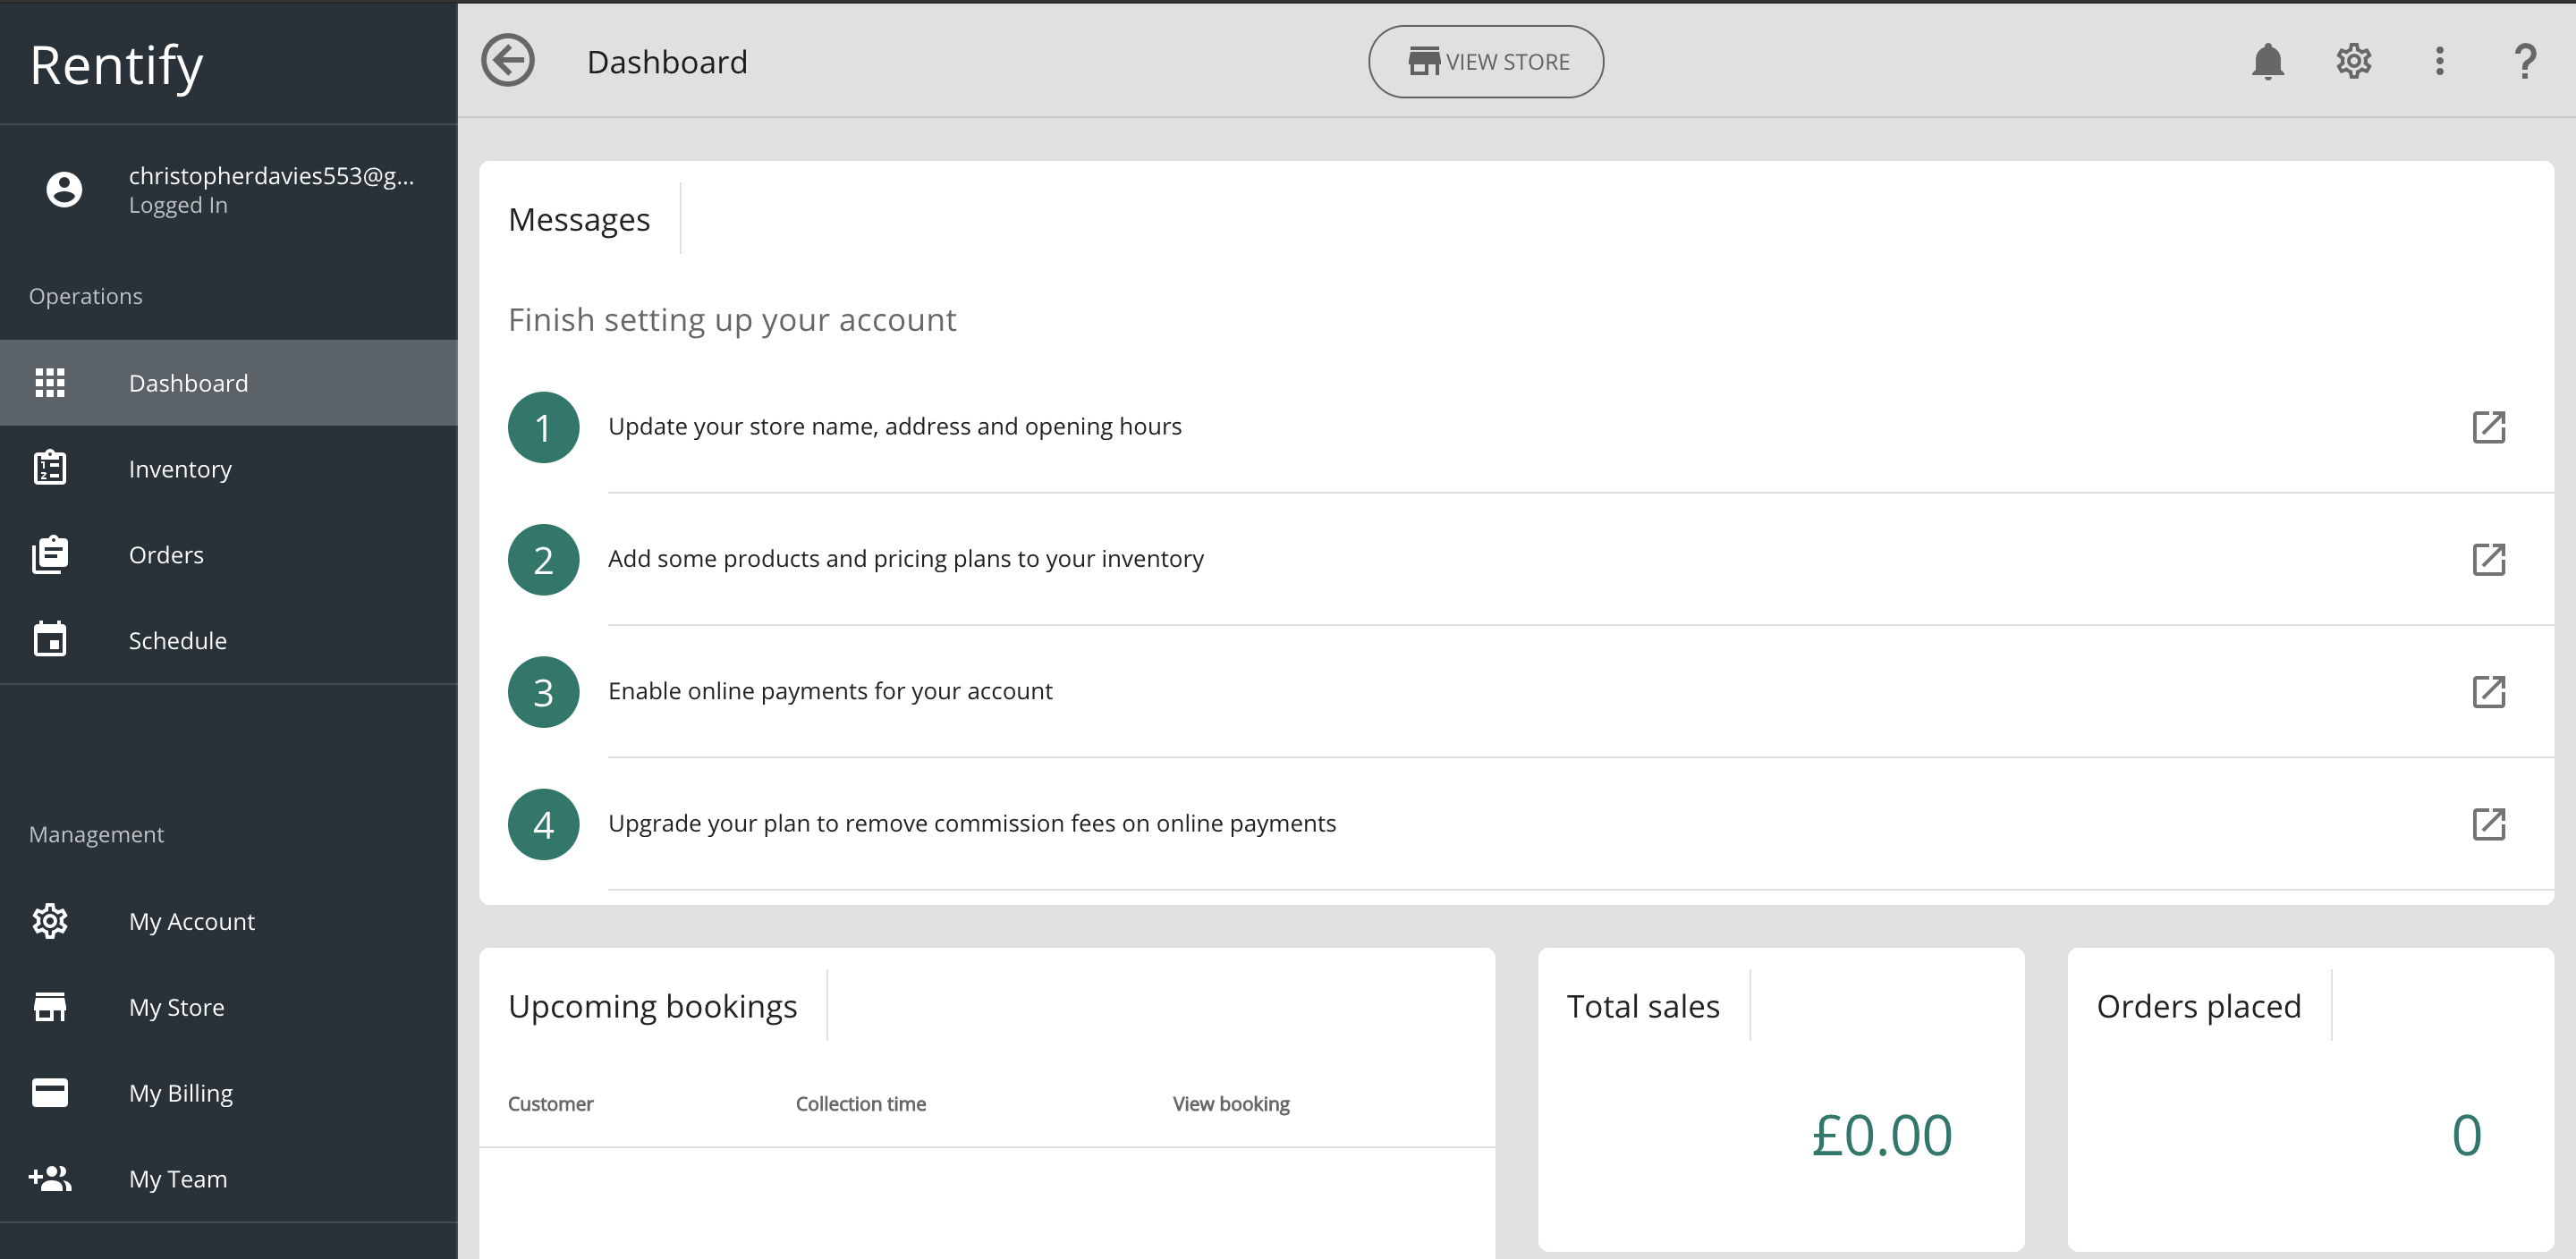Open My Billing section

tap(180, 1093)
